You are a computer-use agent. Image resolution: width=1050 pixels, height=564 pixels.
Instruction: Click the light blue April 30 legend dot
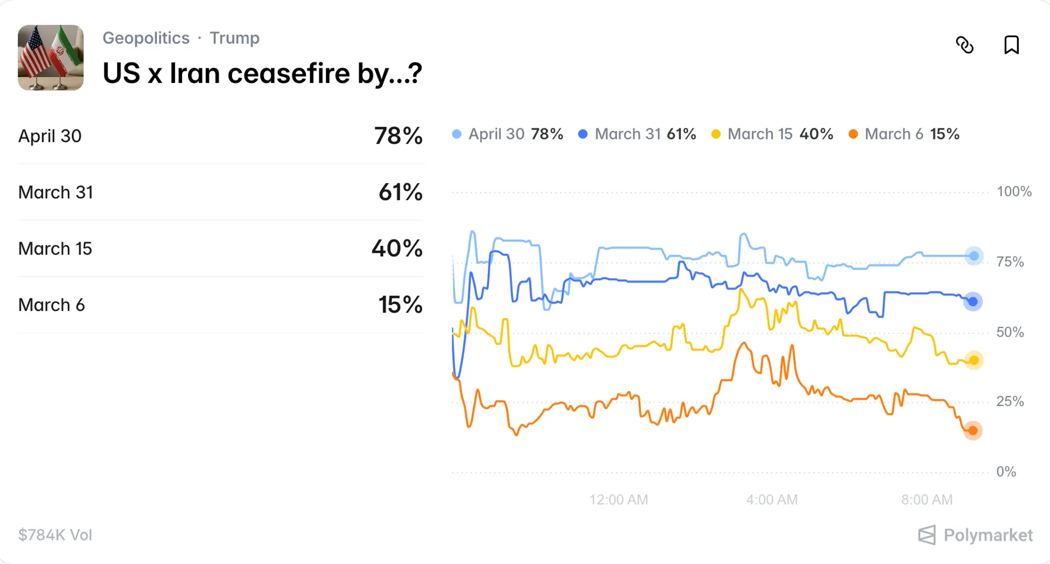coord(456,134)
